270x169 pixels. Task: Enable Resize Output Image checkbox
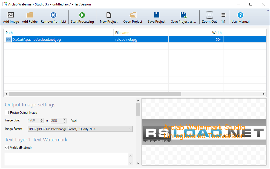click(x=7, y=113)
